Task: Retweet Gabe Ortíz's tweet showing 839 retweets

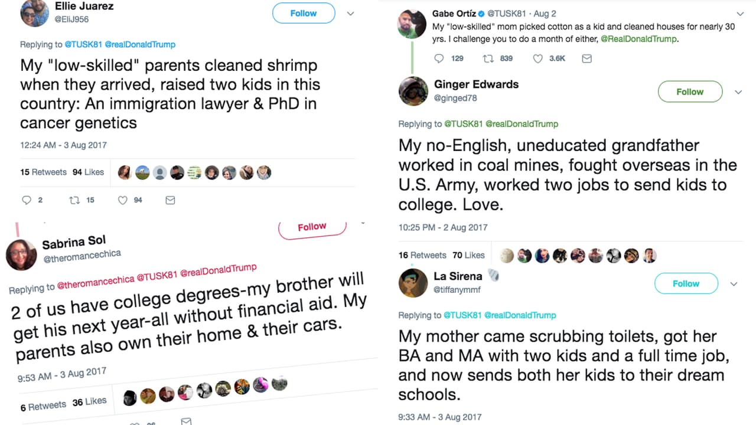Action: pos(488,58)
